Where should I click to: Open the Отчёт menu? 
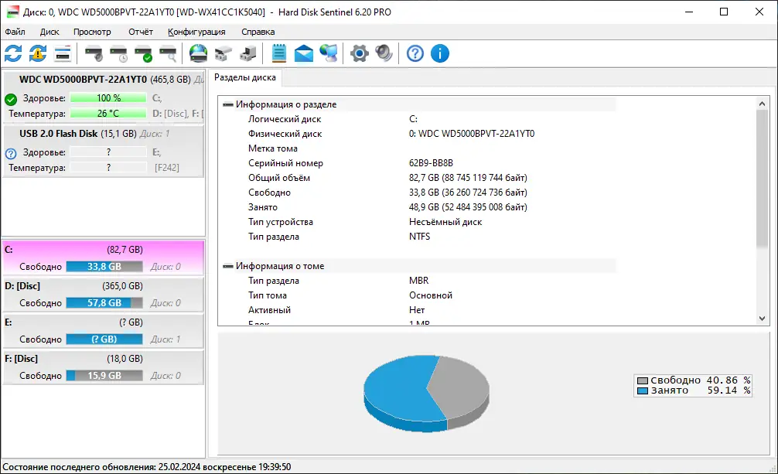(141, 32)
